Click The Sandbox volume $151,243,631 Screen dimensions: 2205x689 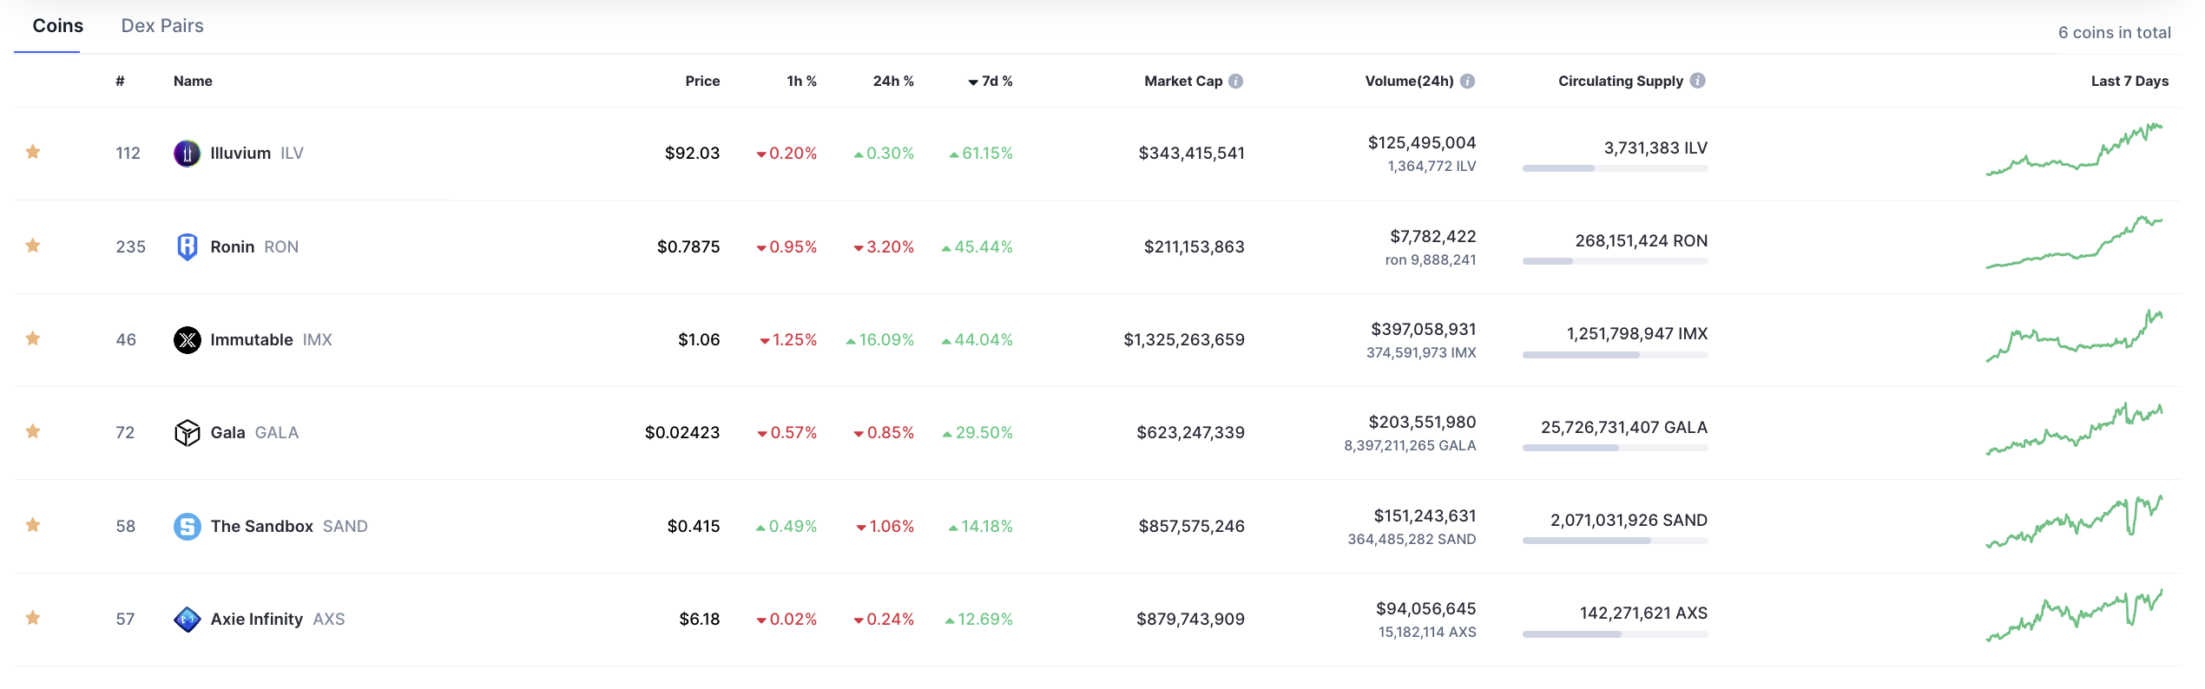[x=1425, y=515]
